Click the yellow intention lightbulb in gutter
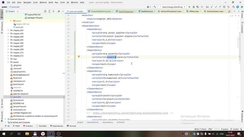The width and height of the screenshot is (244, 137). click(79, 57)
